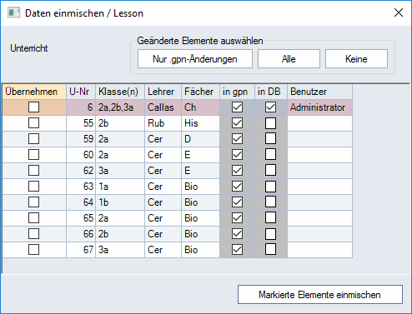The image size is (412, 314).
Task: Check Übernehmen for lesson 6
Action: point(33,107)
